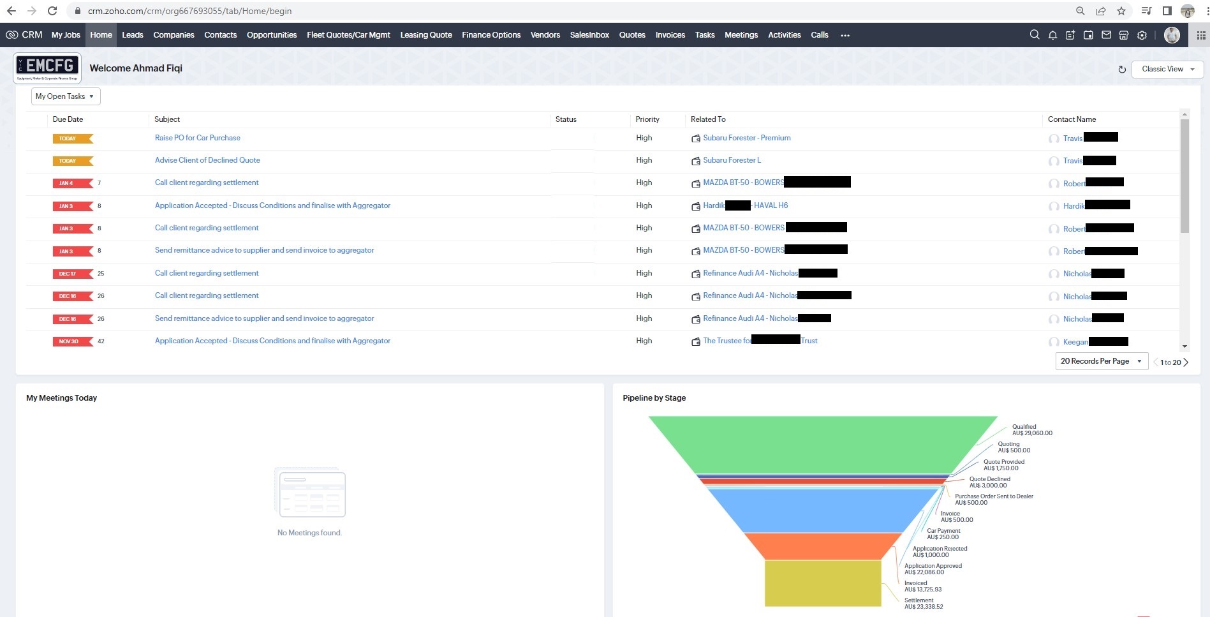Open the Zoho apps grid launcher

point(1201,35)
